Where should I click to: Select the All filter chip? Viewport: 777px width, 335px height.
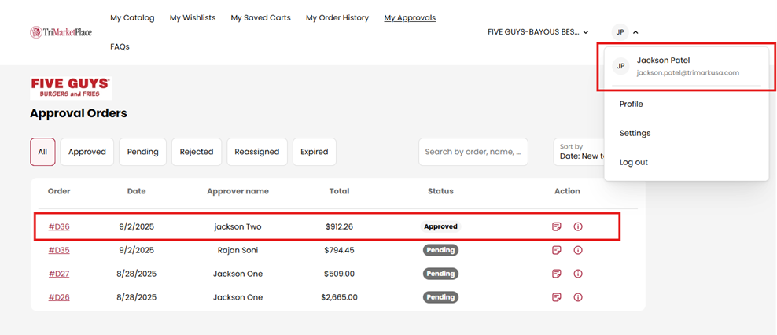(42, 152)
